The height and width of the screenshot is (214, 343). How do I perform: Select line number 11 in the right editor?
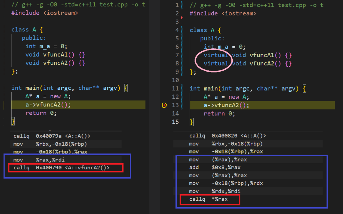[175, 88]
